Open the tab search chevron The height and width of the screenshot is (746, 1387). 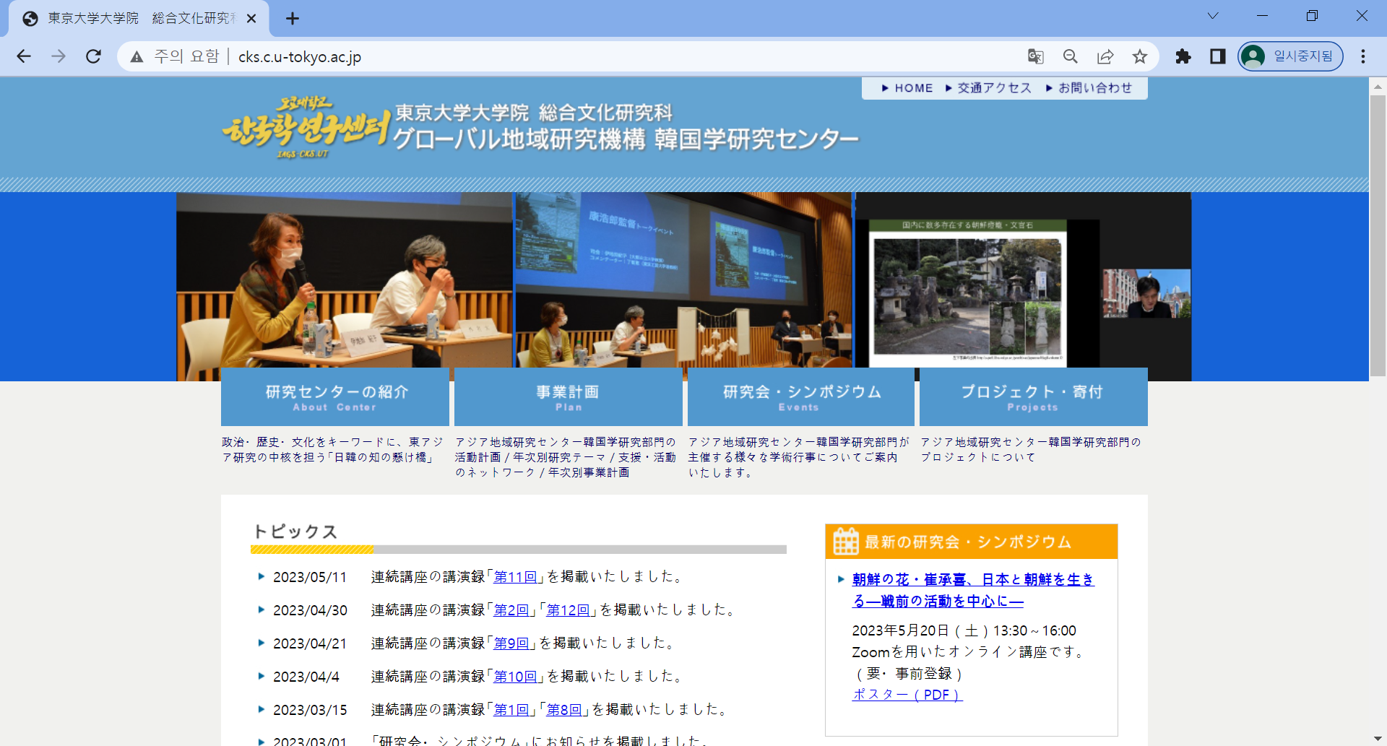click(x=1213, y=16)
